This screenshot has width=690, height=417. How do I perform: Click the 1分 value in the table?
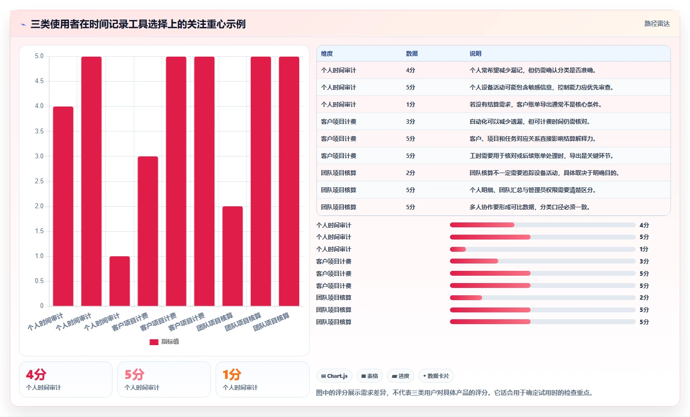point(410,105)
